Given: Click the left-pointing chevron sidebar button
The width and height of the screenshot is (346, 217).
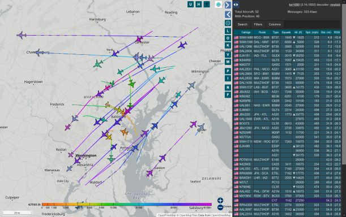Looking at the screenshot, I should (228, 15).
